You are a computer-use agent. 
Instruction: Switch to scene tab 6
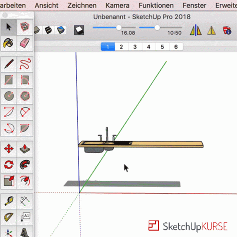pos(176,47)
